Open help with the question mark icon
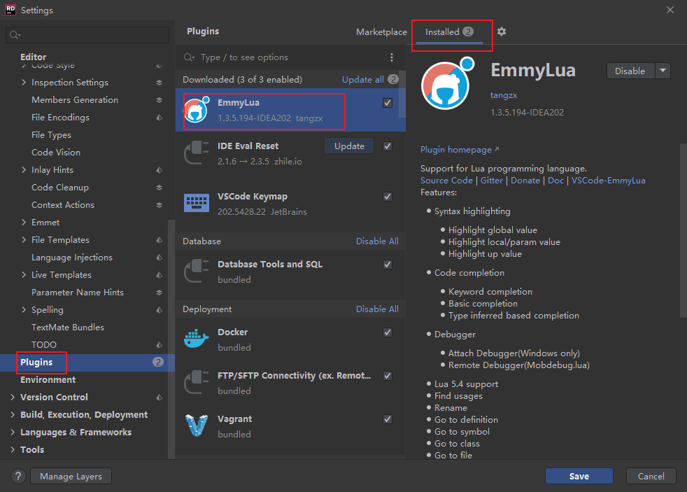 coord(18,476)
